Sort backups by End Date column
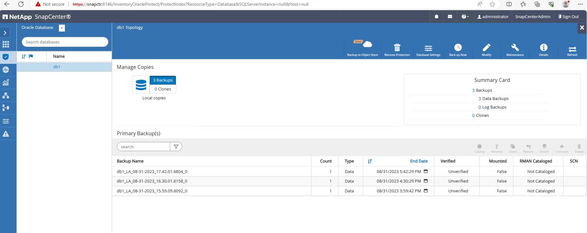The height and width of the screenshot is (233, 587). point(418,161)
